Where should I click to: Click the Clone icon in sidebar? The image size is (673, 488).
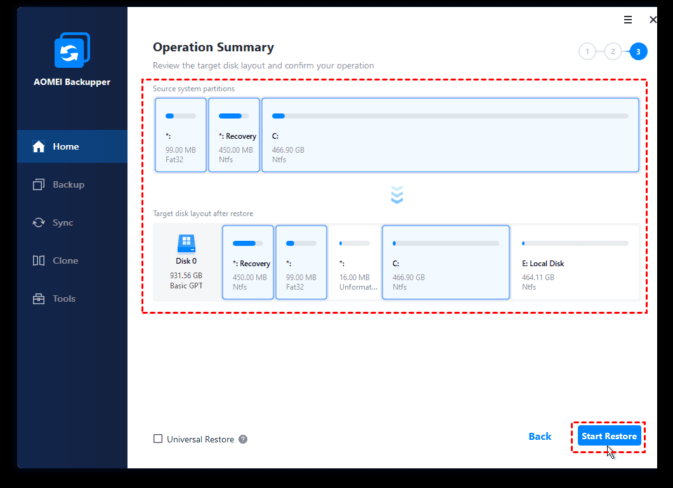[x=39, y=260]
